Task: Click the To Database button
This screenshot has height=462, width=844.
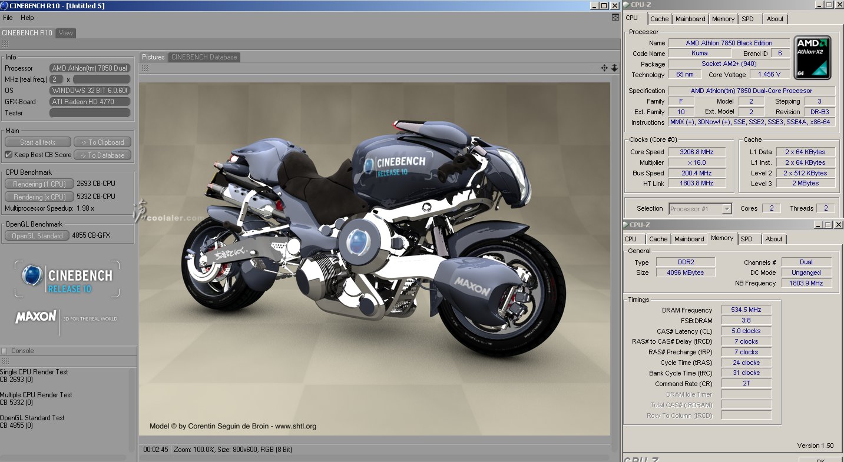Action: pyautogui.click(x=102, y=155)
